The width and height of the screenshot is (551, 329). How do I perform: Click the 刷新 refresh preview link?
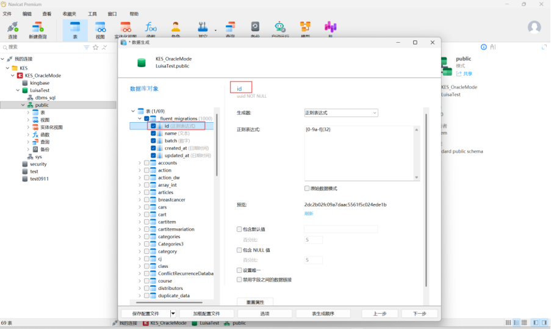pos(309,213)
